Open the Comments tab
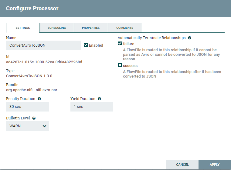Viewport: 231px width, 170px height. pos(125,28)
